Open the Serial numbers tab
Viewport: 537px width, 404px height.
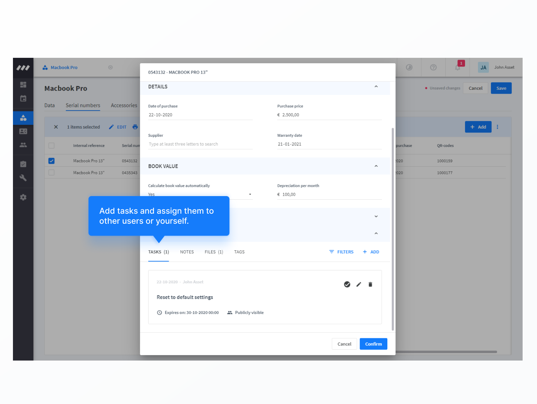click(83, 105)
